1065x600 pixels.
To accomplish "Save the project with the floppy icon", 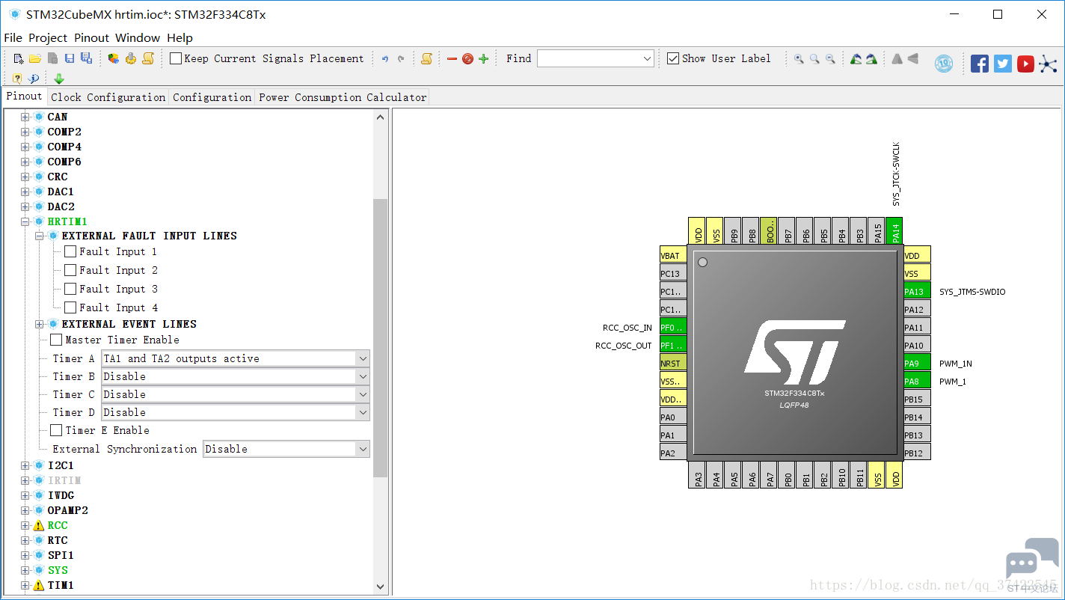I will [70, 58].
